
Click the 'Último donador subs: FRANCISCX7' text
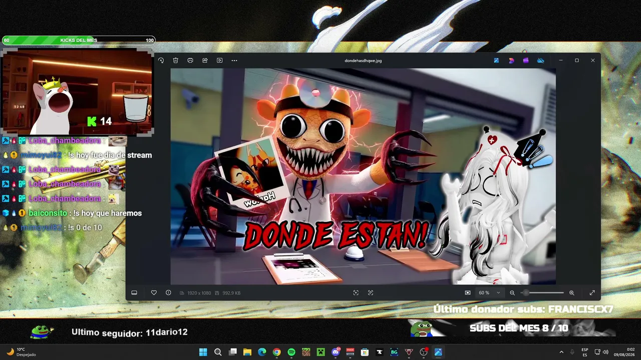(523, 309)
